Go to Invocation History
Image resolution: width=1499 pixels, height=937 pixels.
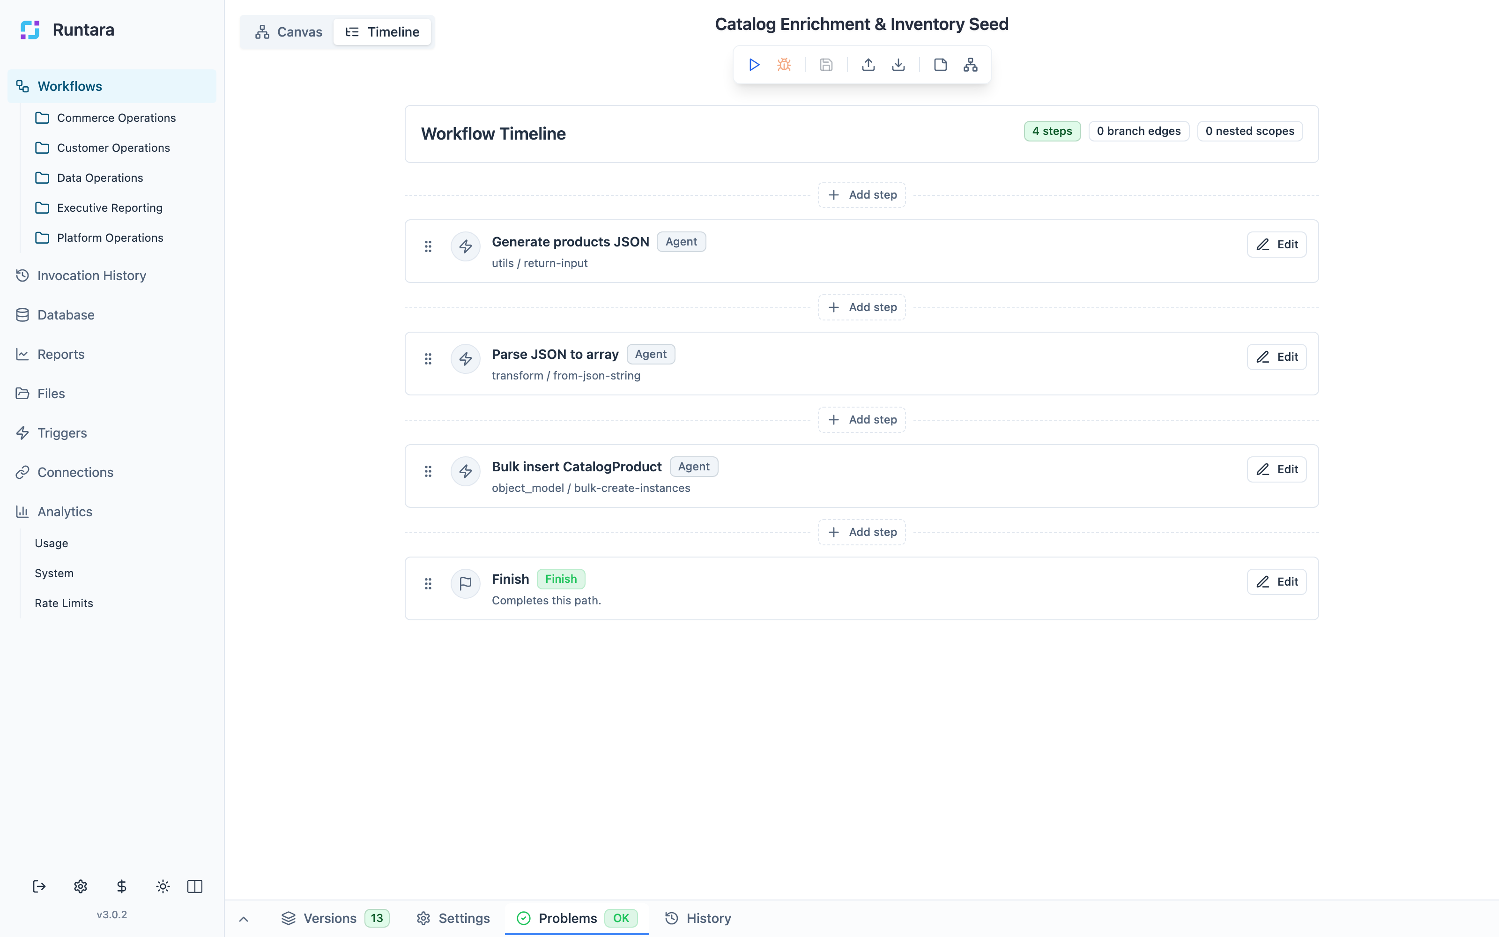click(112, 275)
